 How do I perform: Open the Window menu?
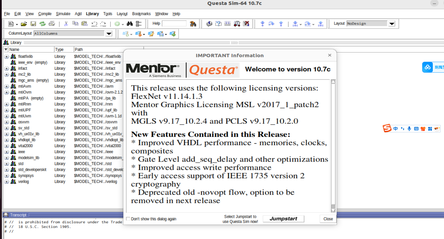pos(161,14)
